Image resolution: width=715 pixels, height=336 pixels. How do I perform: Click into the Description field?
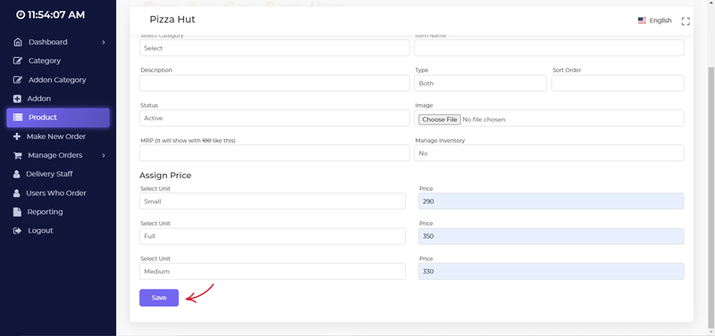click(274, 83)
